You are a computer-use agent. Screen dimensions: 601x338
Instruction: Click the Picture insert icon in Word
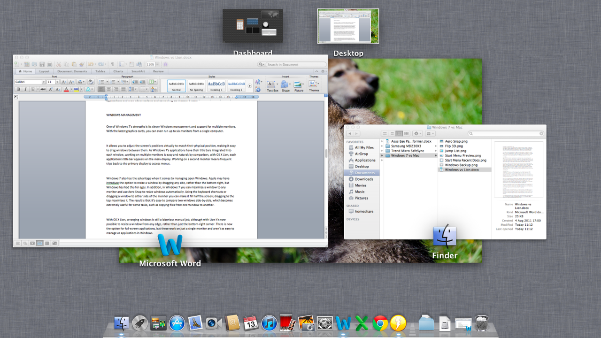click(x=298, y=85)
